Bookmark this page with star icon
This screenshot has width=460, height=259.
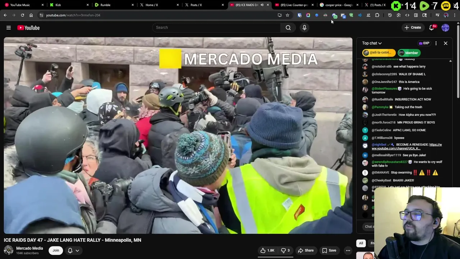click(287, 15)
